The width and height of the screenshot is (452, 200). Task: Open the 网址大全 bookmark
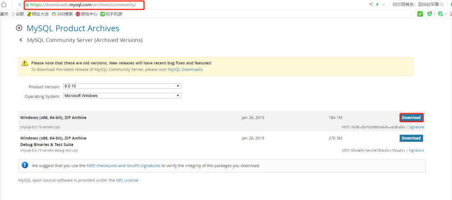point(38,14)
